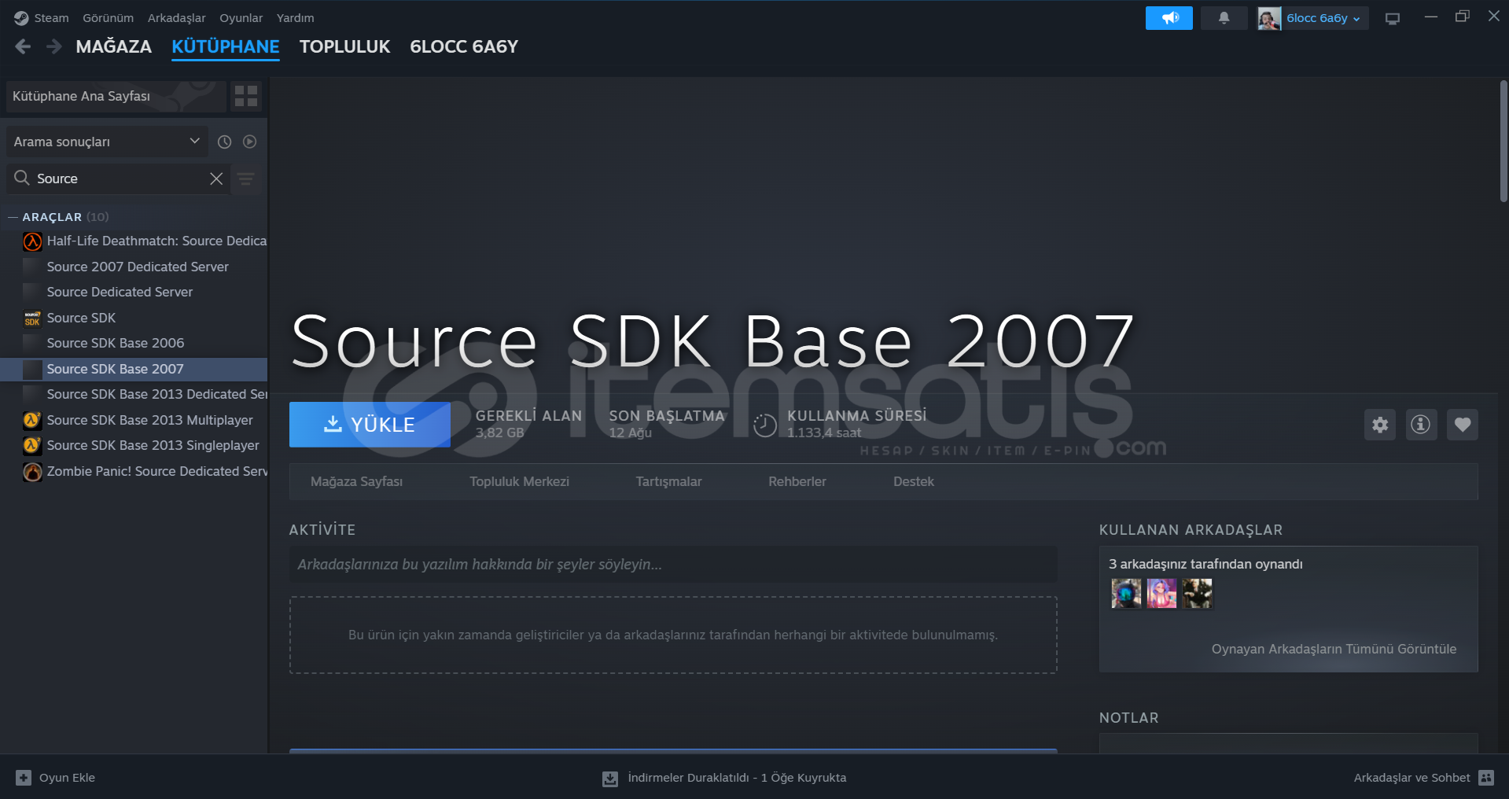Click the downloads status icon
The height and width of the screenshot is (799, 1509).
click(x=610, y=779)
